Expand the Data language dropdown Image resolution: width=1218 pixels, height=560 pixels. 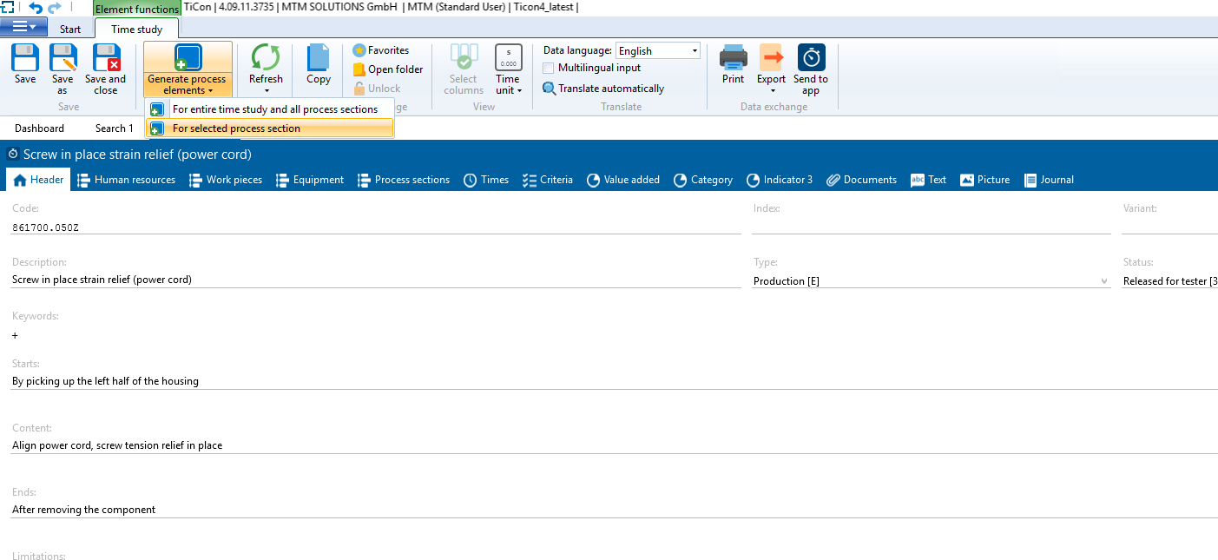point(695,51)
